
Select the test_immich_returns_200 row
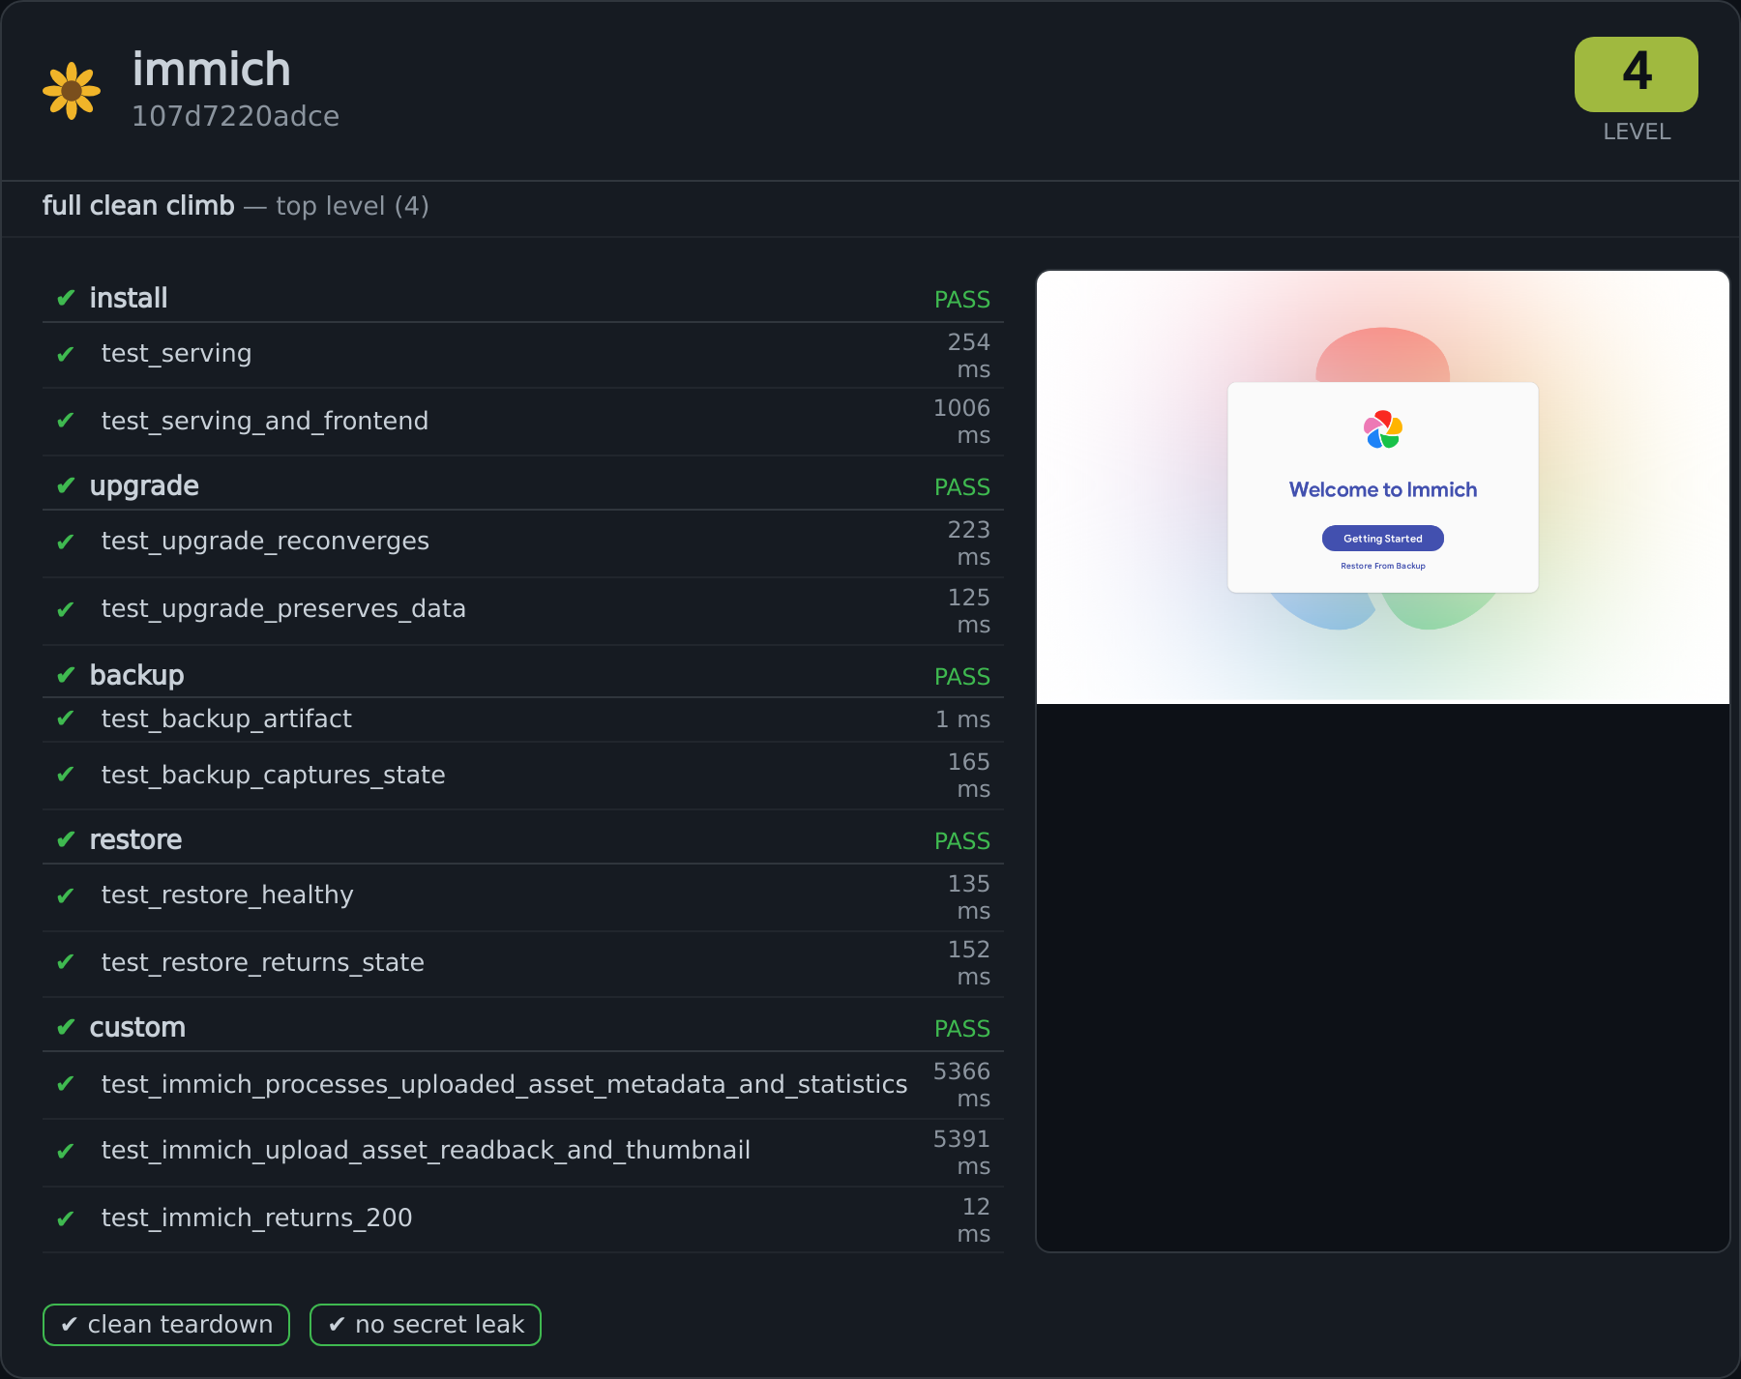[x=522, y=1219]
